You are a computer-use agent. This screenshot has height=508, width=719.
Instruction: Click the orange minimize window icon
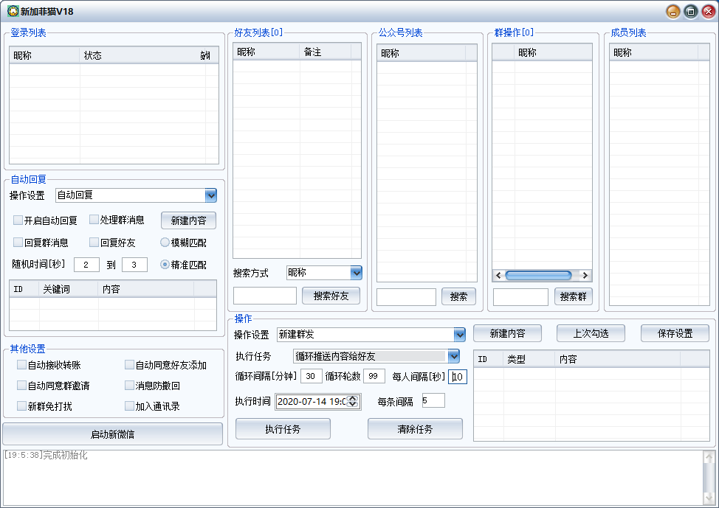point(672,11)
